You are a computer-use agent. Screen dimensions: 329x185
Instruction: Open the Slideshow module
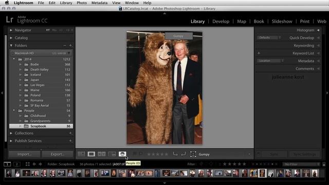click(282, 22)
